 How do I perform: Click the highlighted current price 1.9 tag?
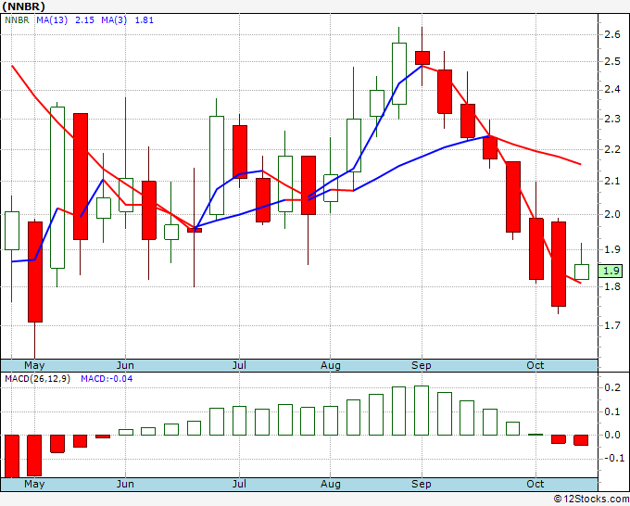point(611,271)
